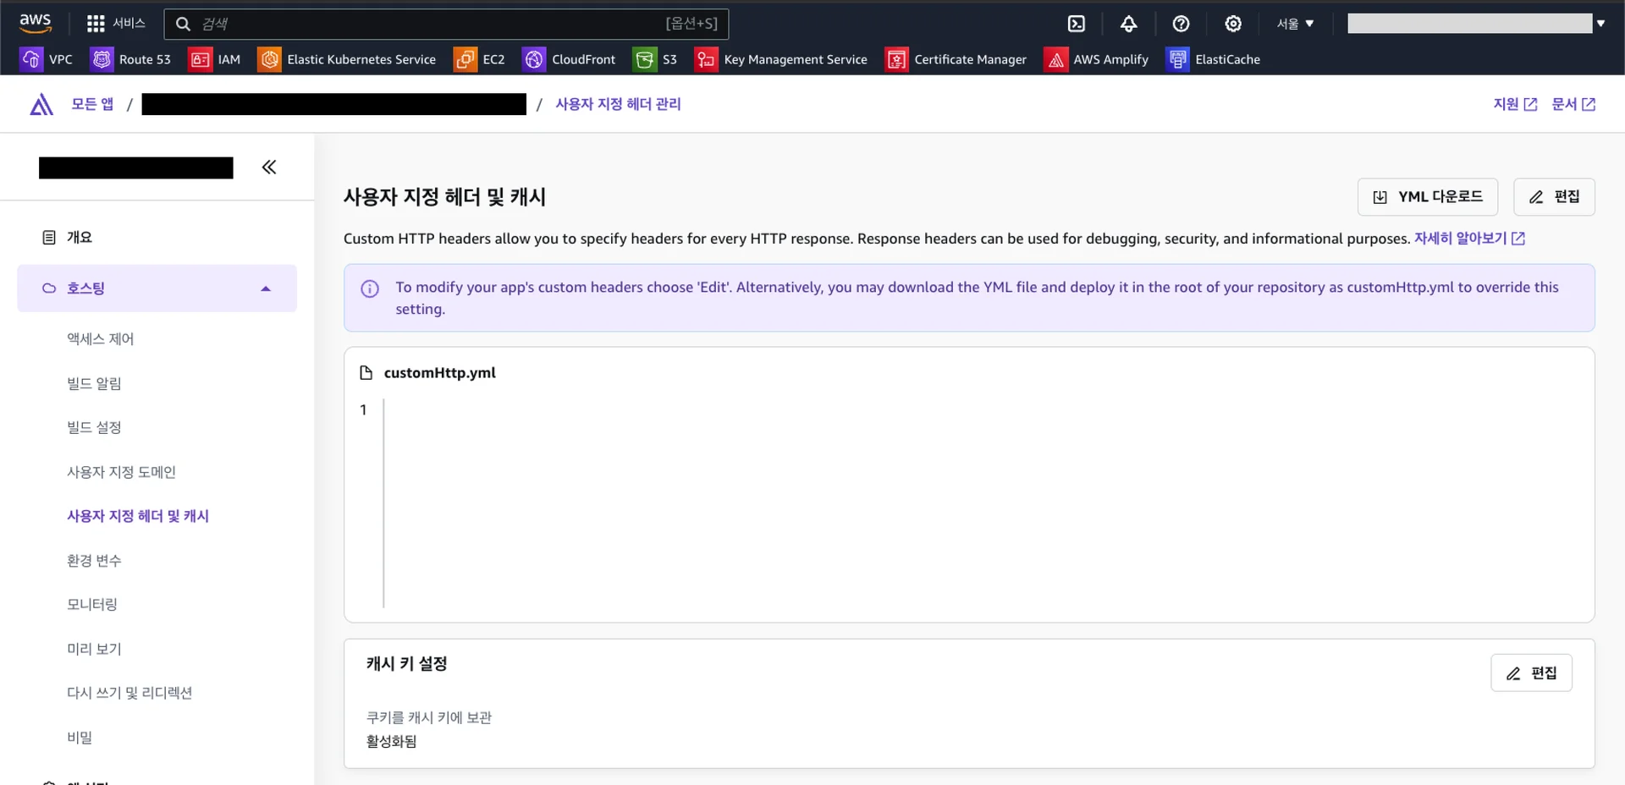Open the account menu dropdown arrow
The image size is (1625, 785).
[1600, 24]
